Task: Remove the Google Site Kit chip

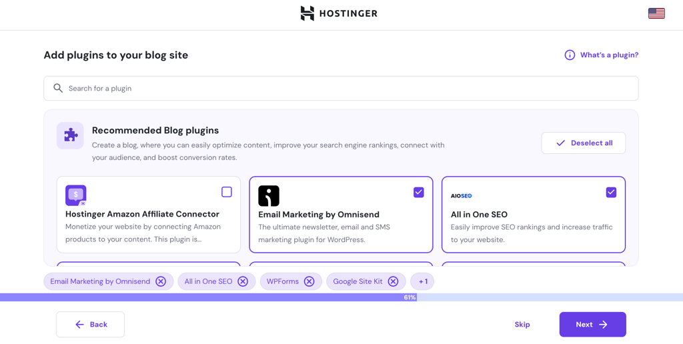Action: tap(393, 281)
